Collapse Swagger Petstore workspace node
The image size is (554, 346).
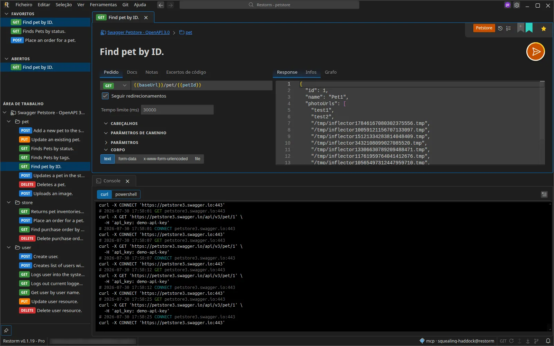5,112
